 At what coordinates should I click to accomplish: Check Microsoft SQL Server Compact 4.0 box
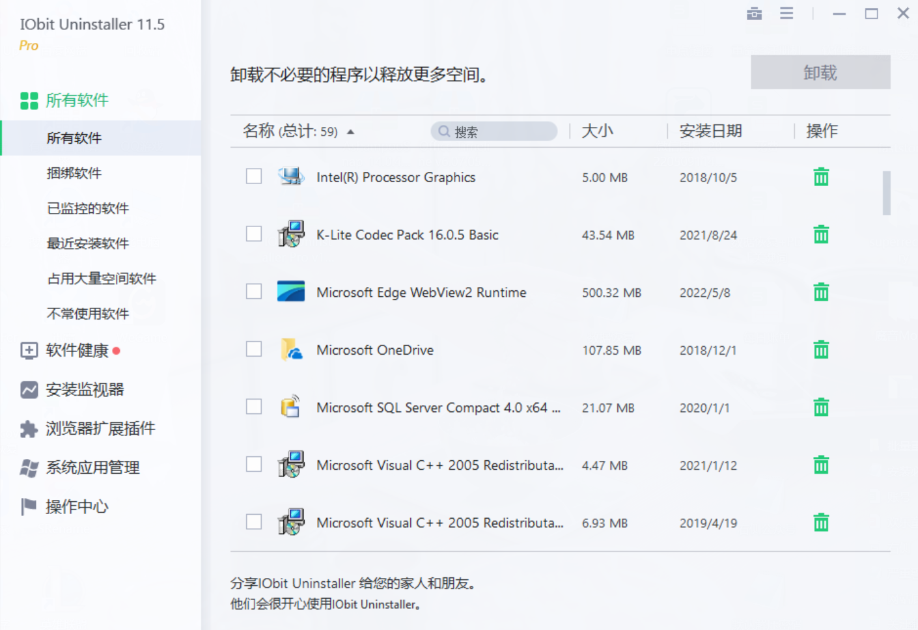(254, 407)
